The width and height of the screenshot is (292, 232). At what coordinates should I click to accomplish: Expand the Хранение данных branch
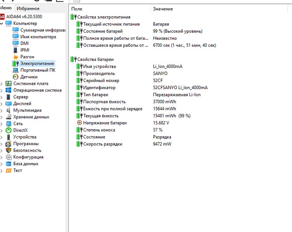coord(2,117)
